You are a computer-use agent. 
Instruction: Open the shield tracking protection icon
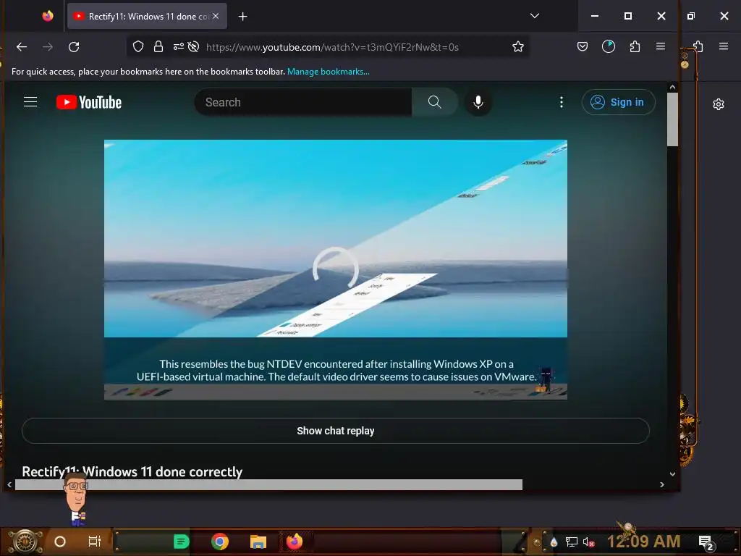point(138,47)
